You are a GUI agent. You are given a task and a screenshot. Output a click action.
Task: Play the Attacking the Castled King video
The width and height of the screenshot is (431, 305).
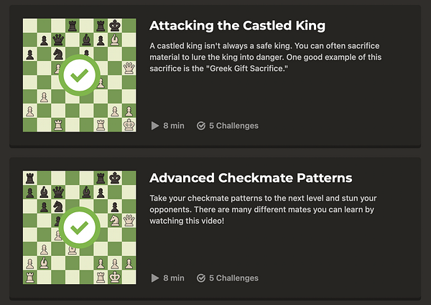coord(154,126)
